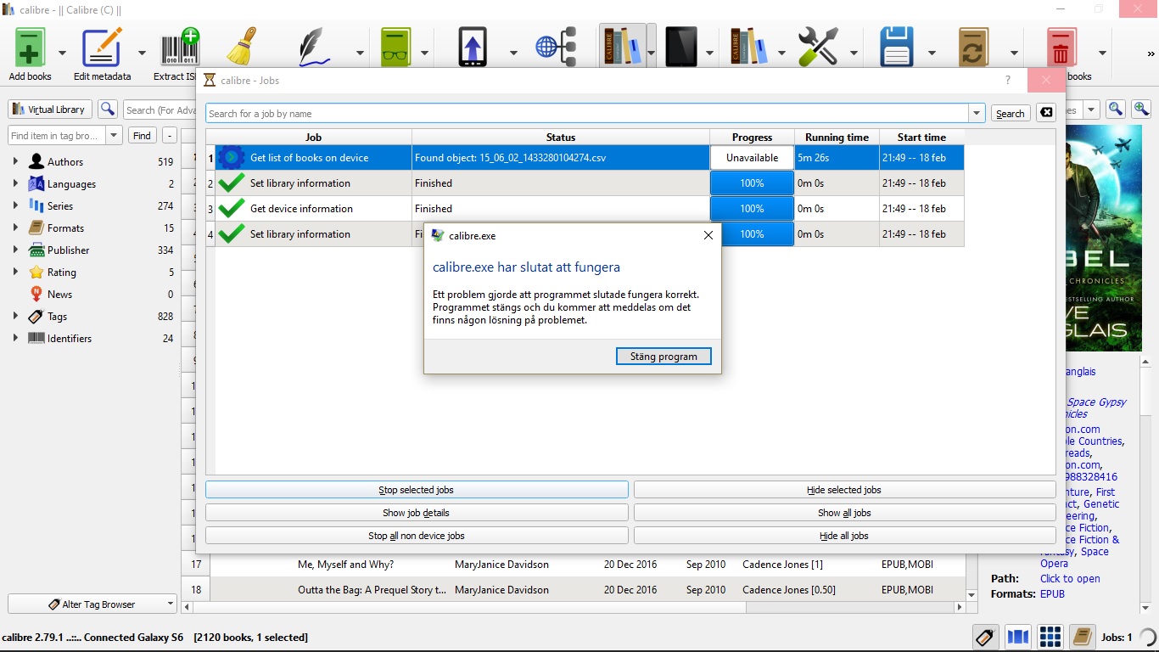Click the Stop selected jobs button
Screen dimensions: 1159x652
point(417,490)
